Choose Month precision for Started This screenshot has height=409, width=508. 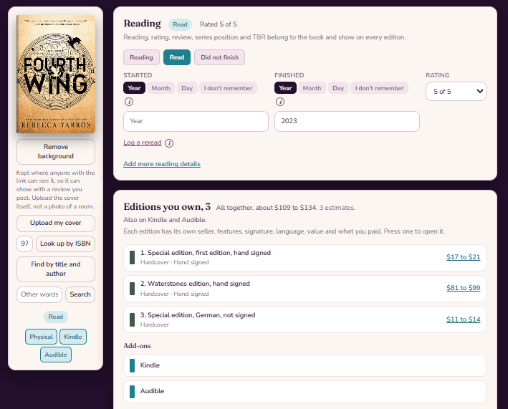click(x=160, y=88)
